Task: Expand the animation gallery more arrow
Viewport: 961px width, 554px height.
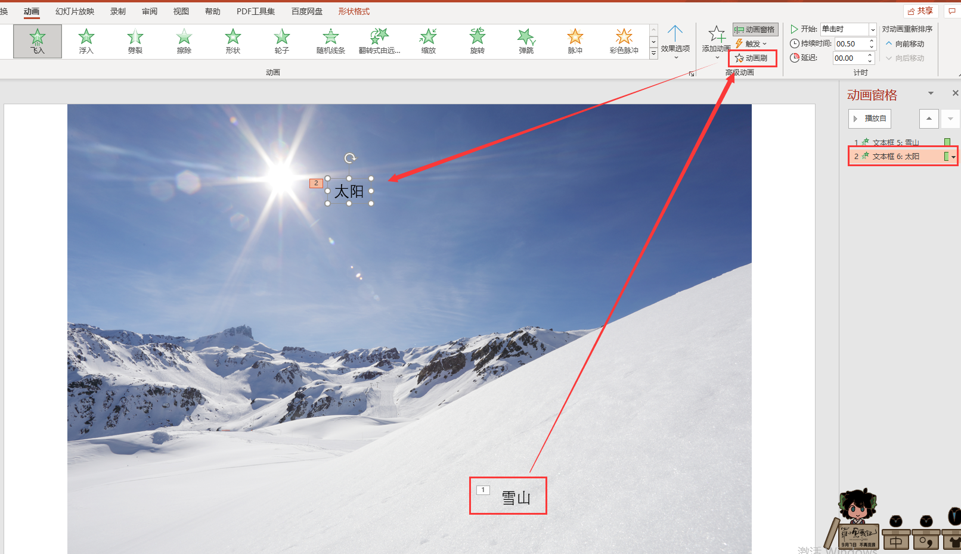Action: tap(653, 54)
